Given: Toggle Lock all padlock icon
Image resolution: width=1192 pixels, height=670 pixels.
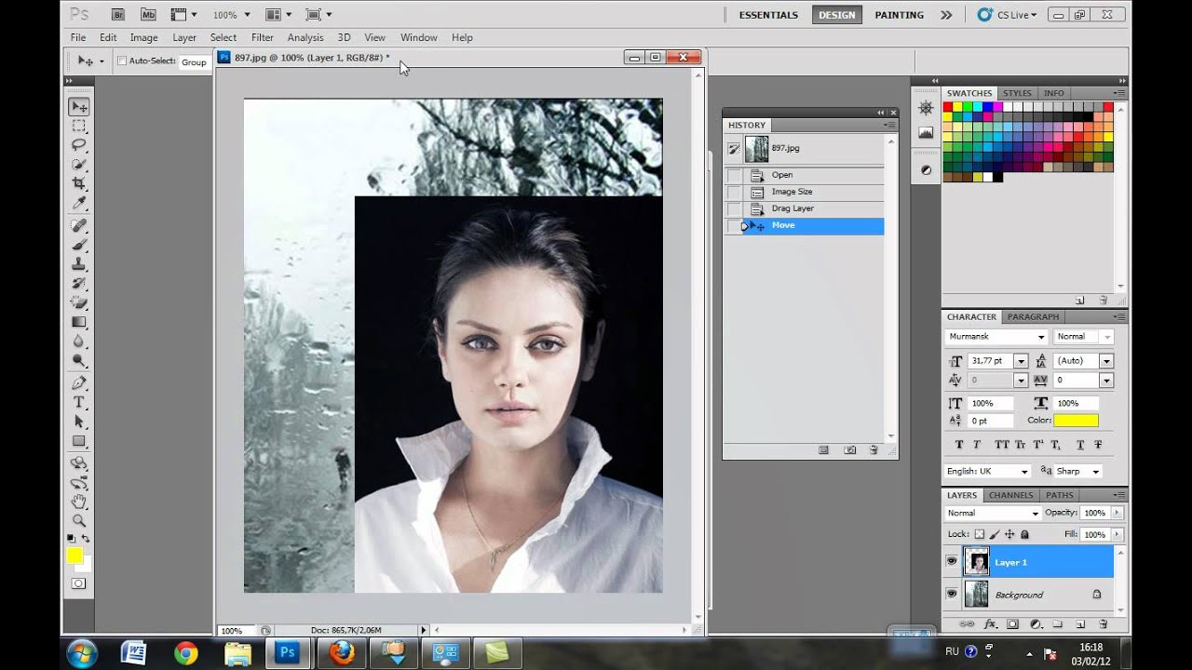Looking at the screenshot, I should click(1024, 534).
